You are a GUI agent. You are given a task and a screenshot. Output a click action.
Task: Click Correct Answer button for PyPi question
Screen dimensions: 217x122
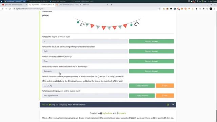[x=152, y=51]
